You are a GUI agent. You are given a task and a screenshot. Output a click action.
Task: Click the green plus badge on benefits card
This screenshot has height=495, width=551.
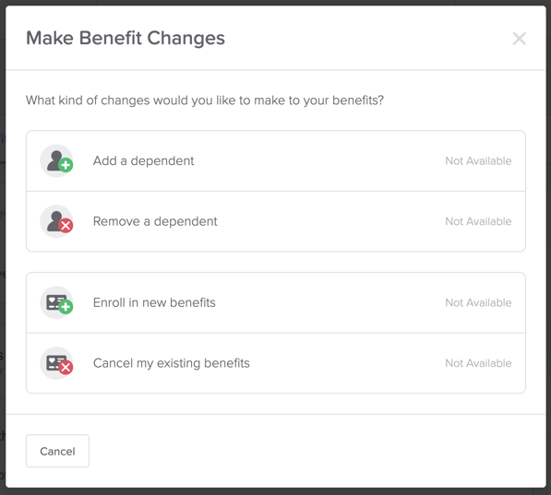(x=66, y=307)
